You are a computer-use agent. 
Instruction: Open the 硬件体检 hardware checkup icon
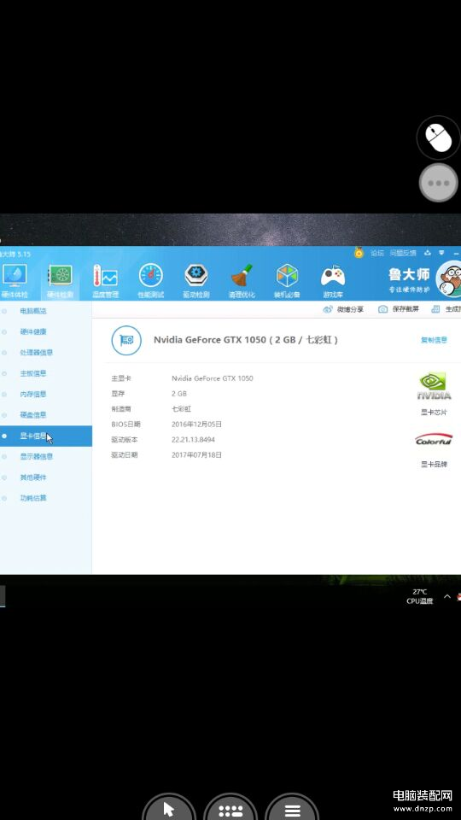tap(15, 281)
